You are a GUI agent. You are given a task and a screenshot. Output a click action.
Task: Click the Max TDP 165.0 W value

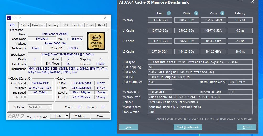tap(77, 39)
